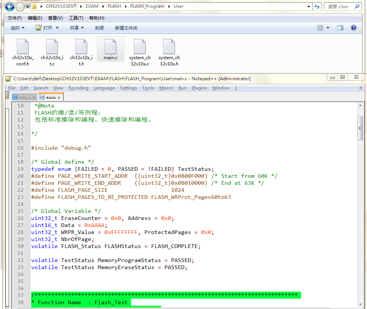Open the Encoding menu in Notepad++
Viewport: 367px width, 309px height.
[x=78, y=88]
